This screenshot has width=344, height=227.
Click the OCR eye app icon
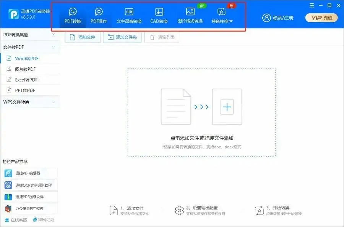point(8,185)
